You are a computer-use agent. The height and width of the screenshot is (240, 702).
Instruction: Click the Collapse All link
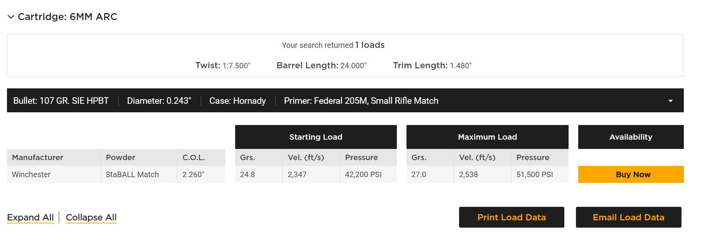click(x=91, y=218)
